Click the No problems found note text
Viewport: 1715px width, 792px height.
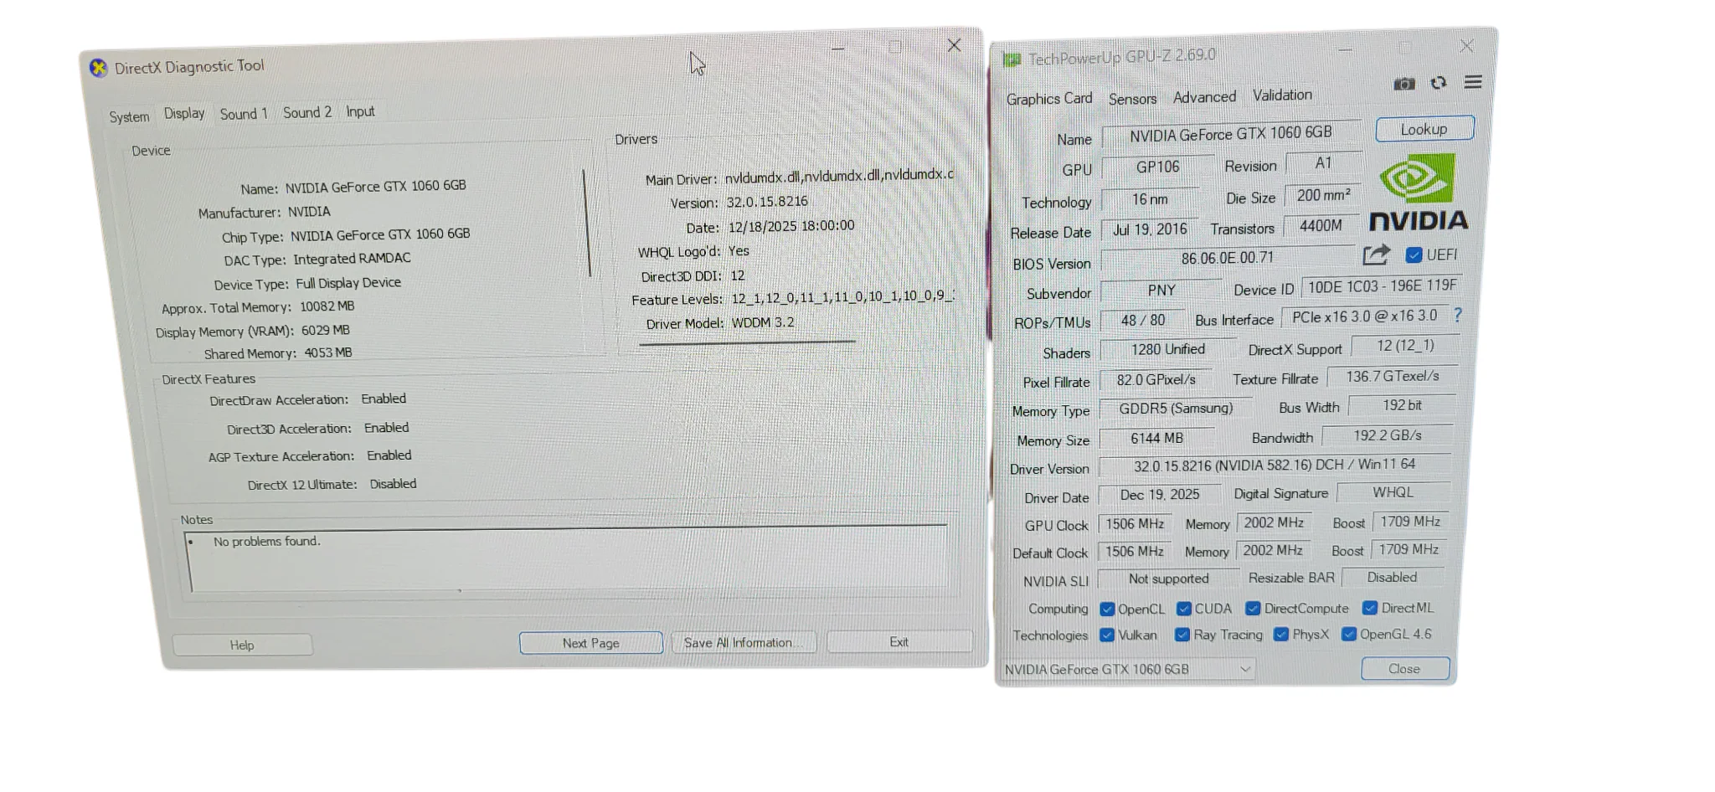(x=266, y=542)
